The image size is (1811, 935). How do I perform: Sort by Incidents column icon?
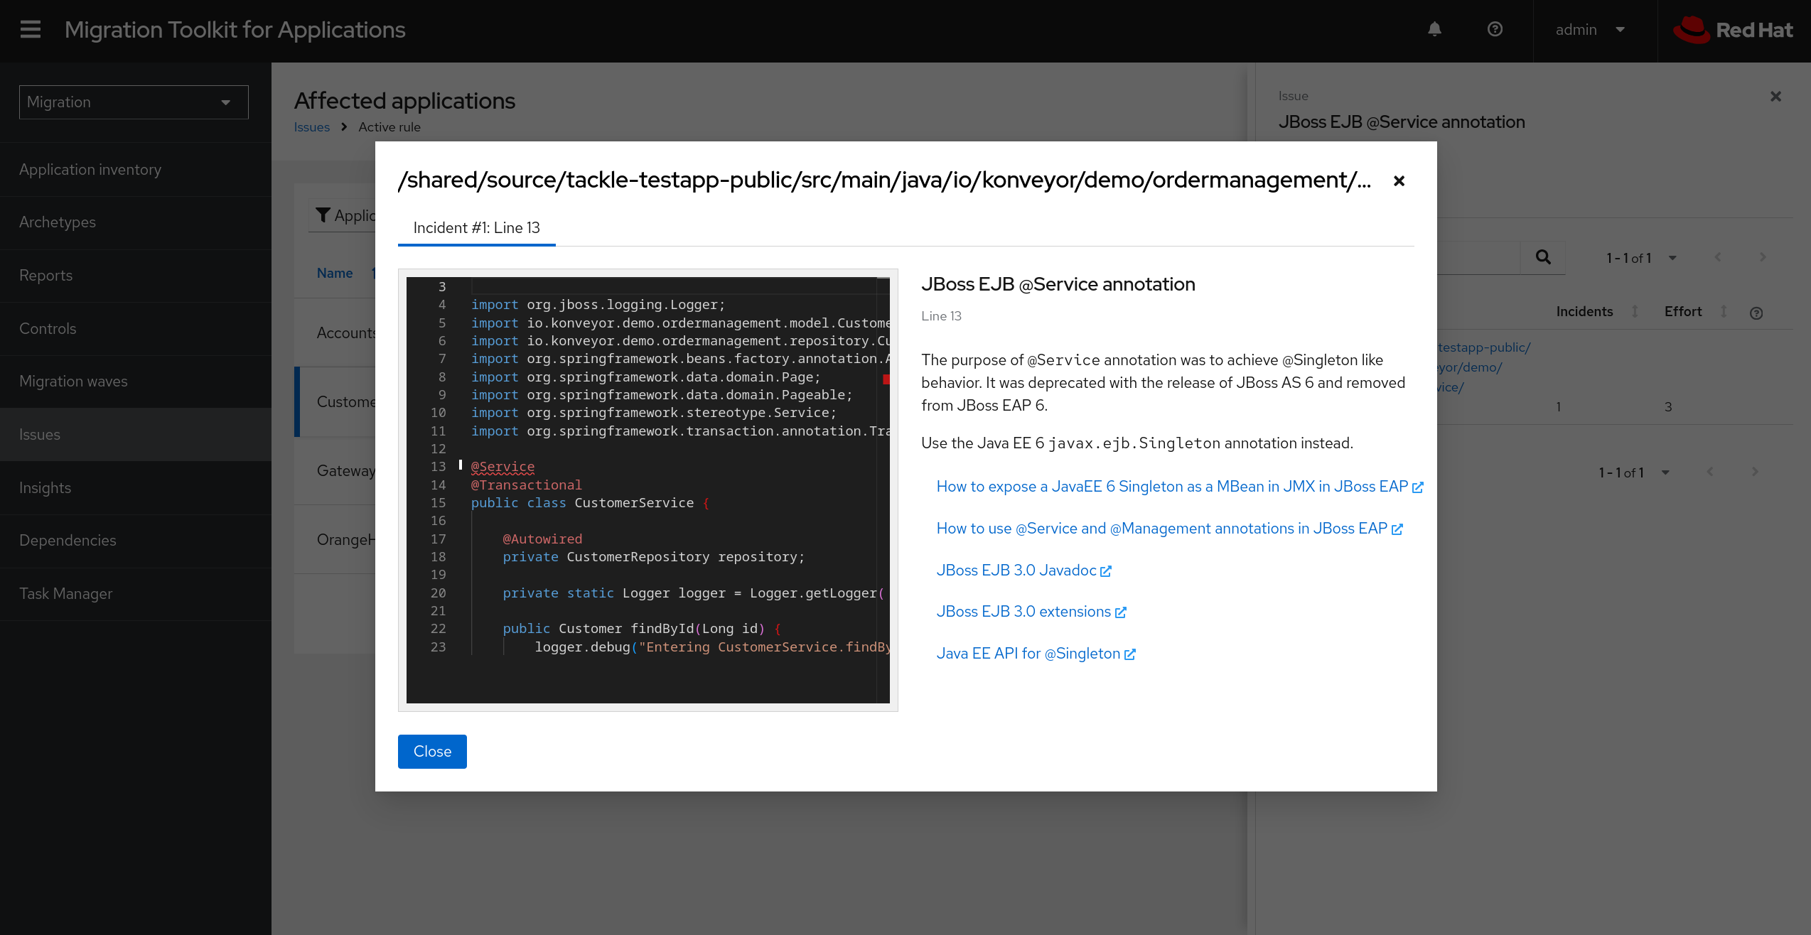(x=1635, y=312)
